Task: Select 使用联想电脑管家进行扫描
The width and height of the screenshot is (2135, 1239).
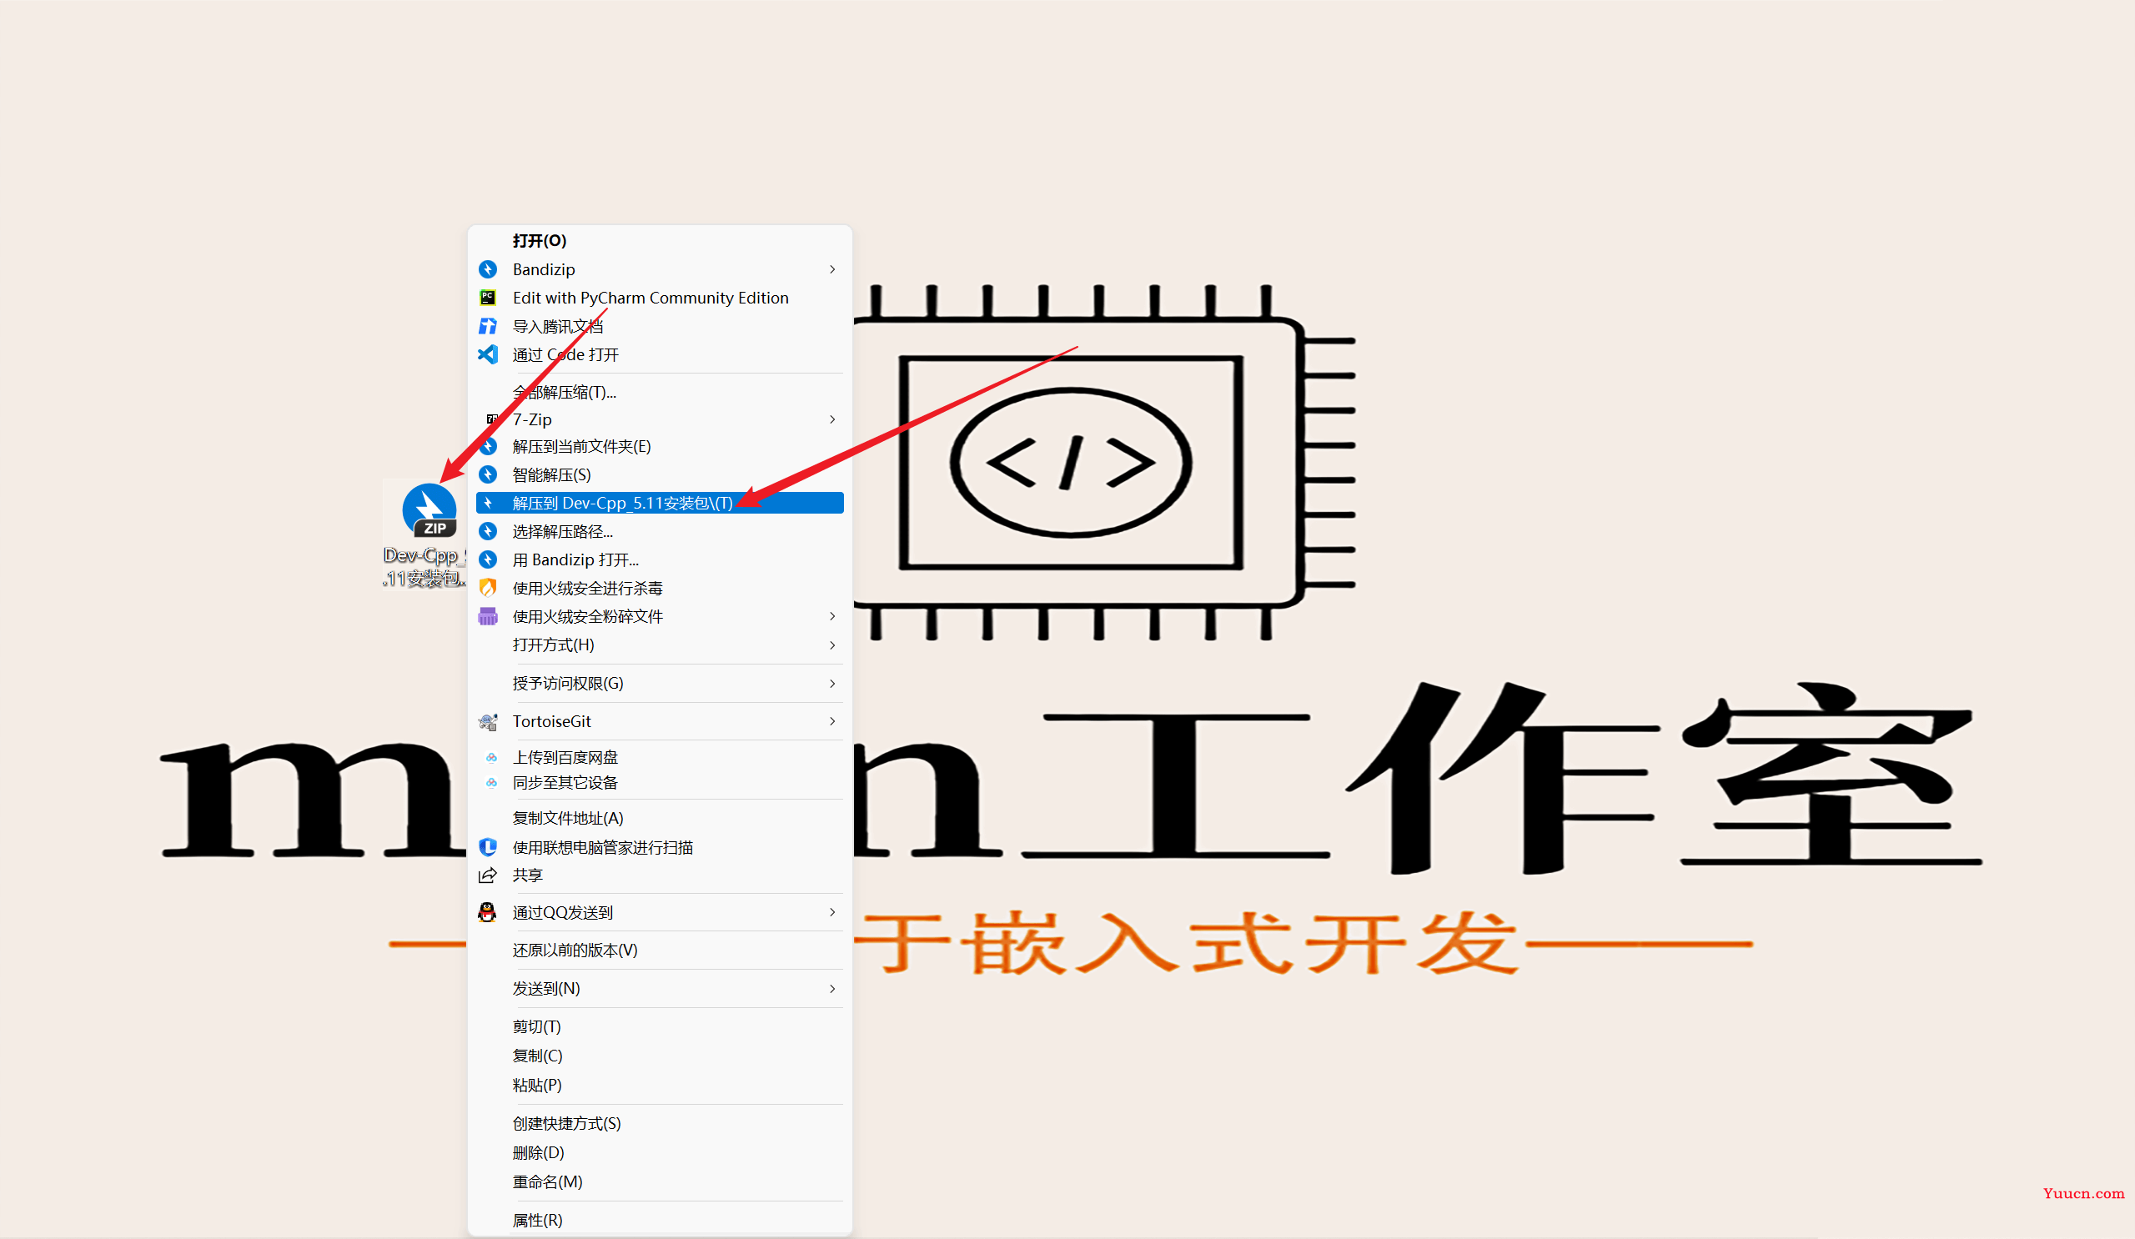Action: coord(660,847)
